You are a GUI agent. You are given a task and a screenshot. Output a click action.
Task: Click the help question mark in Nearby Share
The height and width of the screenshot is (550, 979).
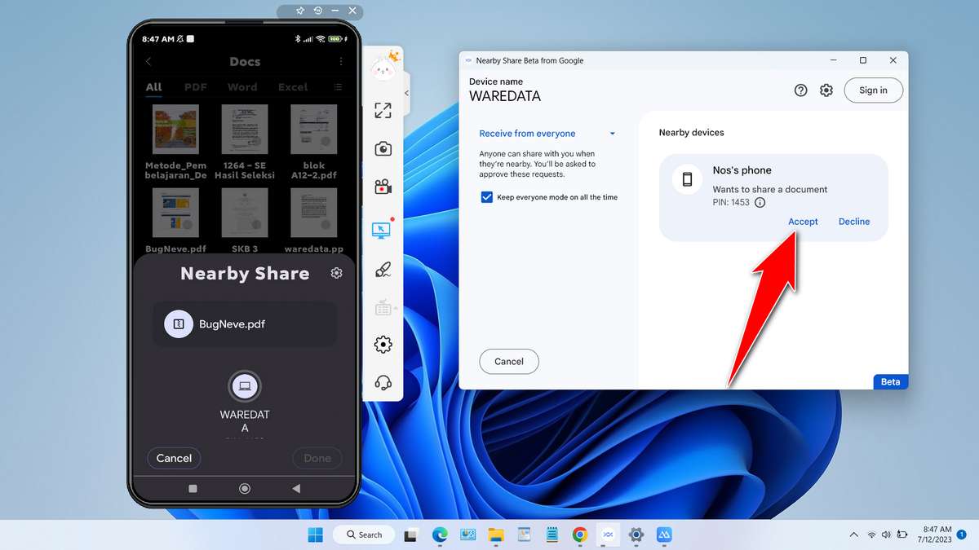click(x=800, y=90)
